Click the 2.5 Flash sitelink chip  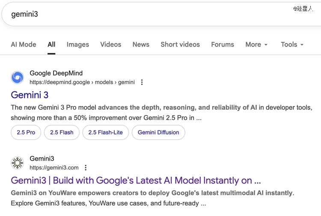(62, 132)
